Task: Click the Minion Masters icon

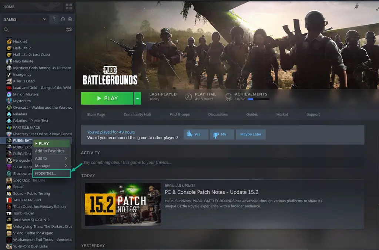Action: click(x=9, y=94)
